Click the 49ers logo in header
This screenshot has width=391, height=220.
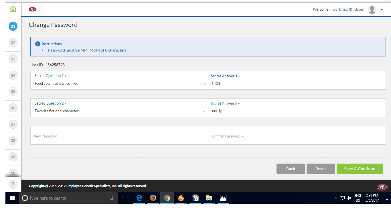(x=32, y=9)
